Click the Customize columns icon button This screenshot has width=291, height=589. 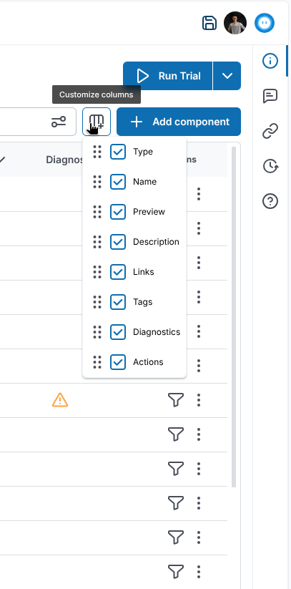coord(97,122)
